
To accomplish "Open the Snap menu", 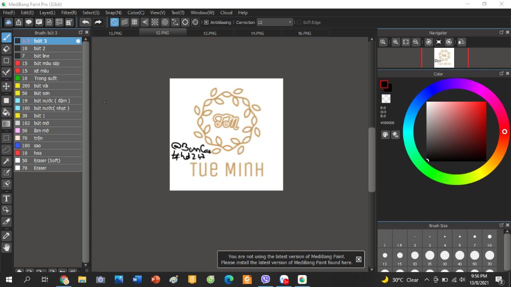I will click(113, 12).
